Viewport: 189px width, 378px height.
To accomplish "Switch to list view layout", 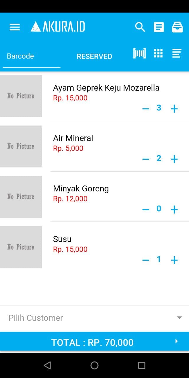I will point(177,53).
